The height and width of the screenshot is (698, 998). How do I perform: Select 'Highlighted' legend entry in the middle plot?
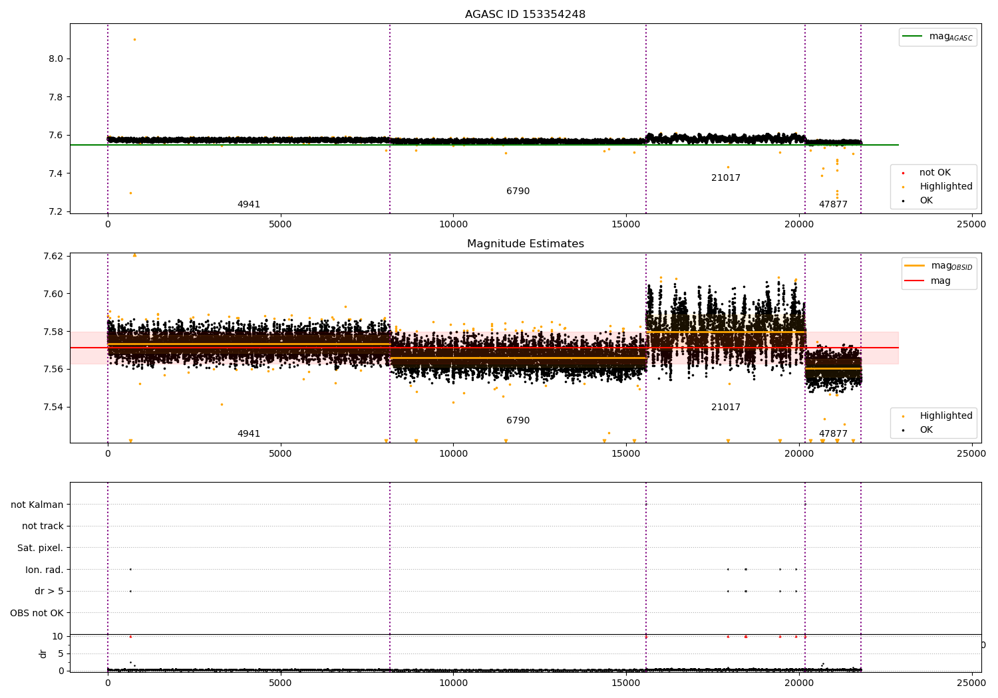[x=945, y=416]
